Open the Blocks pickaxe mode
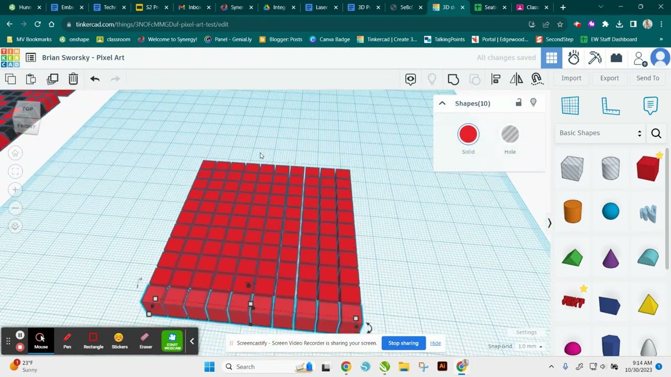 tap(595, 58)
